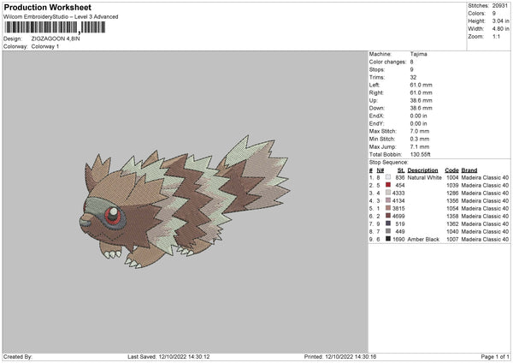Click the Zigzagoon embroidery design preview

coord(185,202)
